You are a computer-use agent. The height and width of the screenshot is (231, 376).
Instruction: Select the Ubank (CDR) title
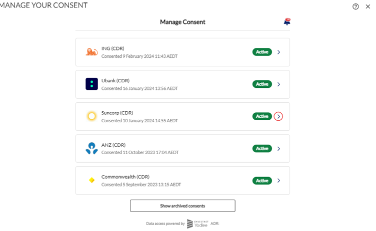click(115, 81)
